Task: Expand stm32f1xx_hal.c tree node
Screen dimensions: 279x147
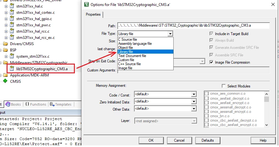Action: (6, 6)
